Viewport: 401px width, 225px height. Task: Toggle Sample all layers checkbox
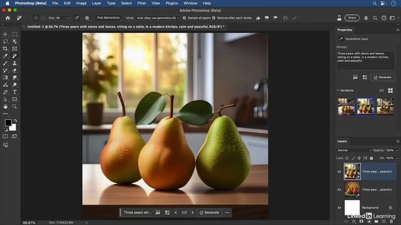[184, 18]
